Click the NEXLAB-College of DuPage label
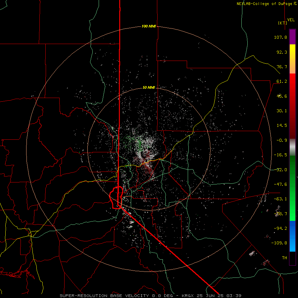 (264, 4)
